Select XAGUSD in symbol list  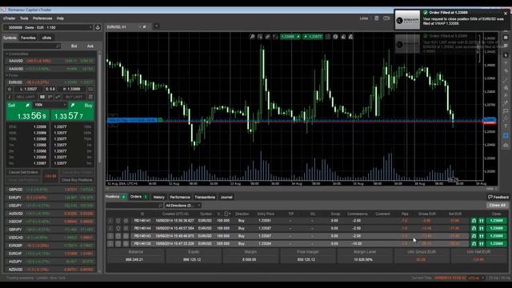coord(50,70)
